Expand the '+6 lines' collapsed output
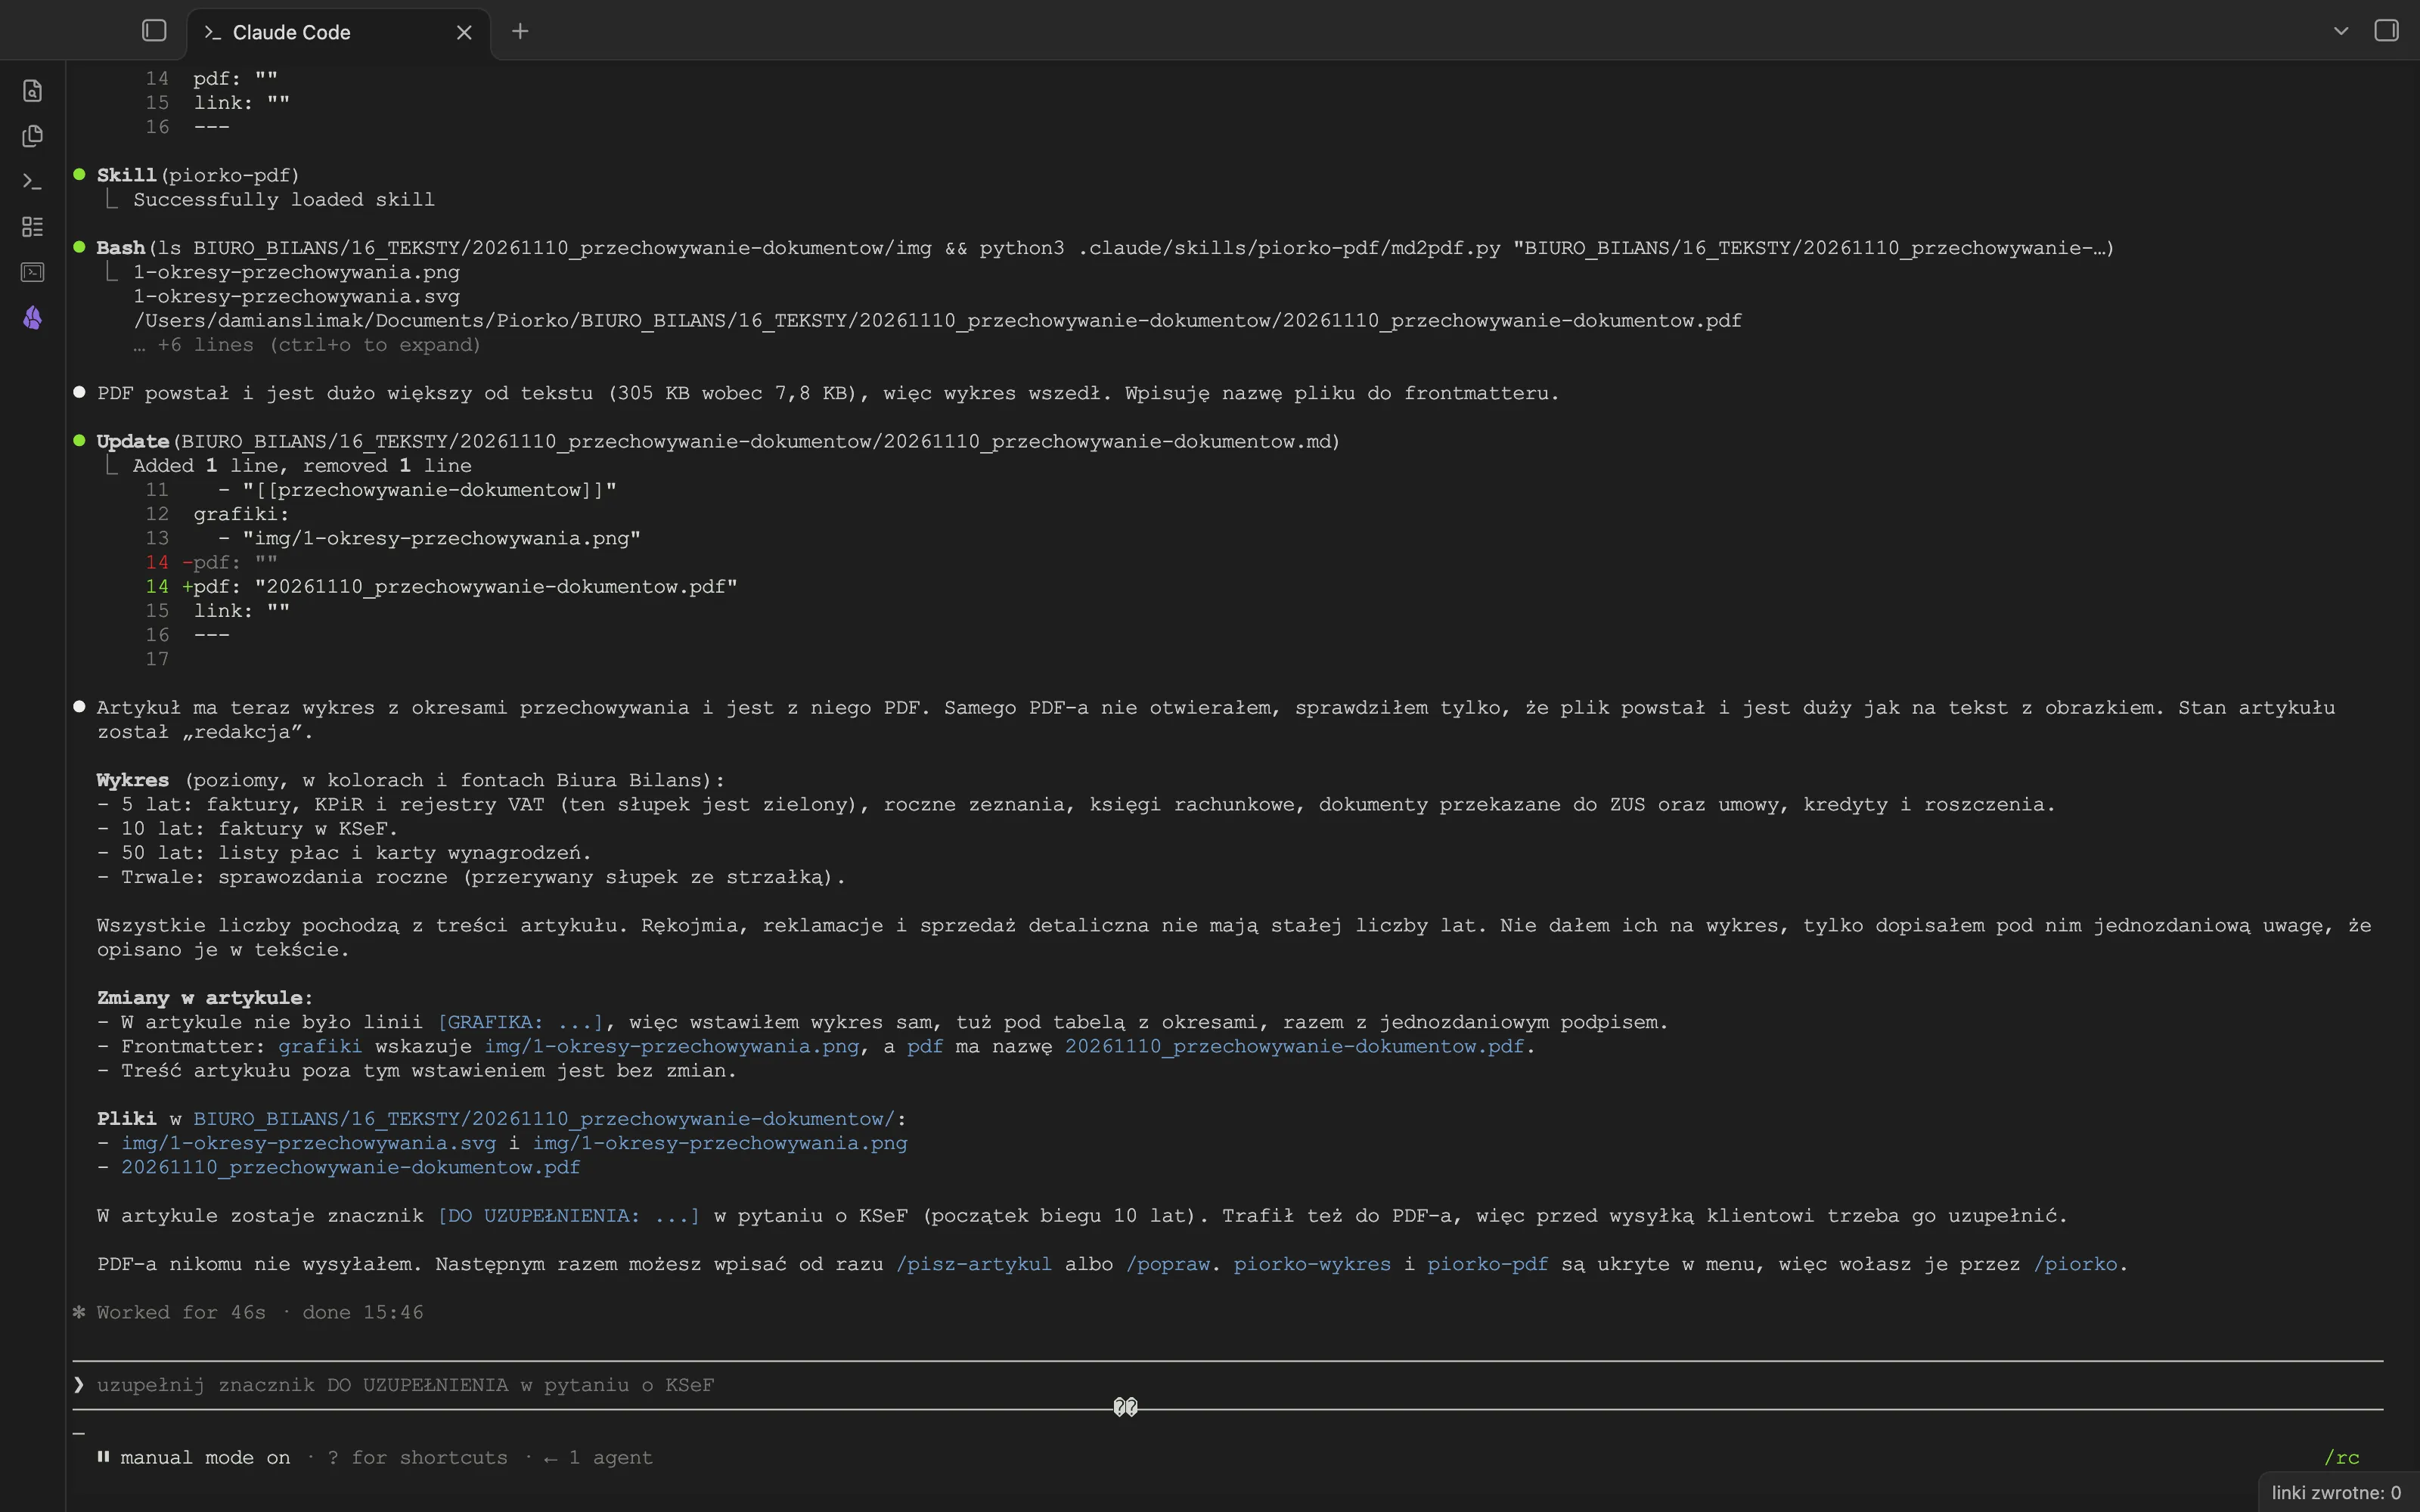 click(x=307, y=345)
